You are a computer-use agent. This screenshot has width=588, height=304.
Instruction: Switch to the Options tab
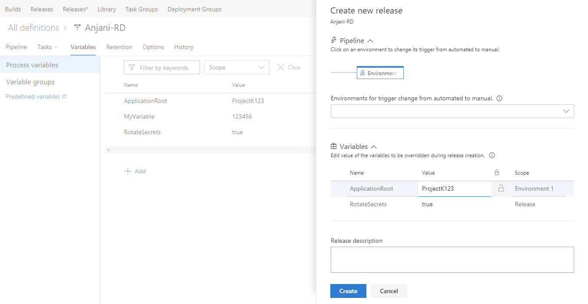tap(153, 47)
